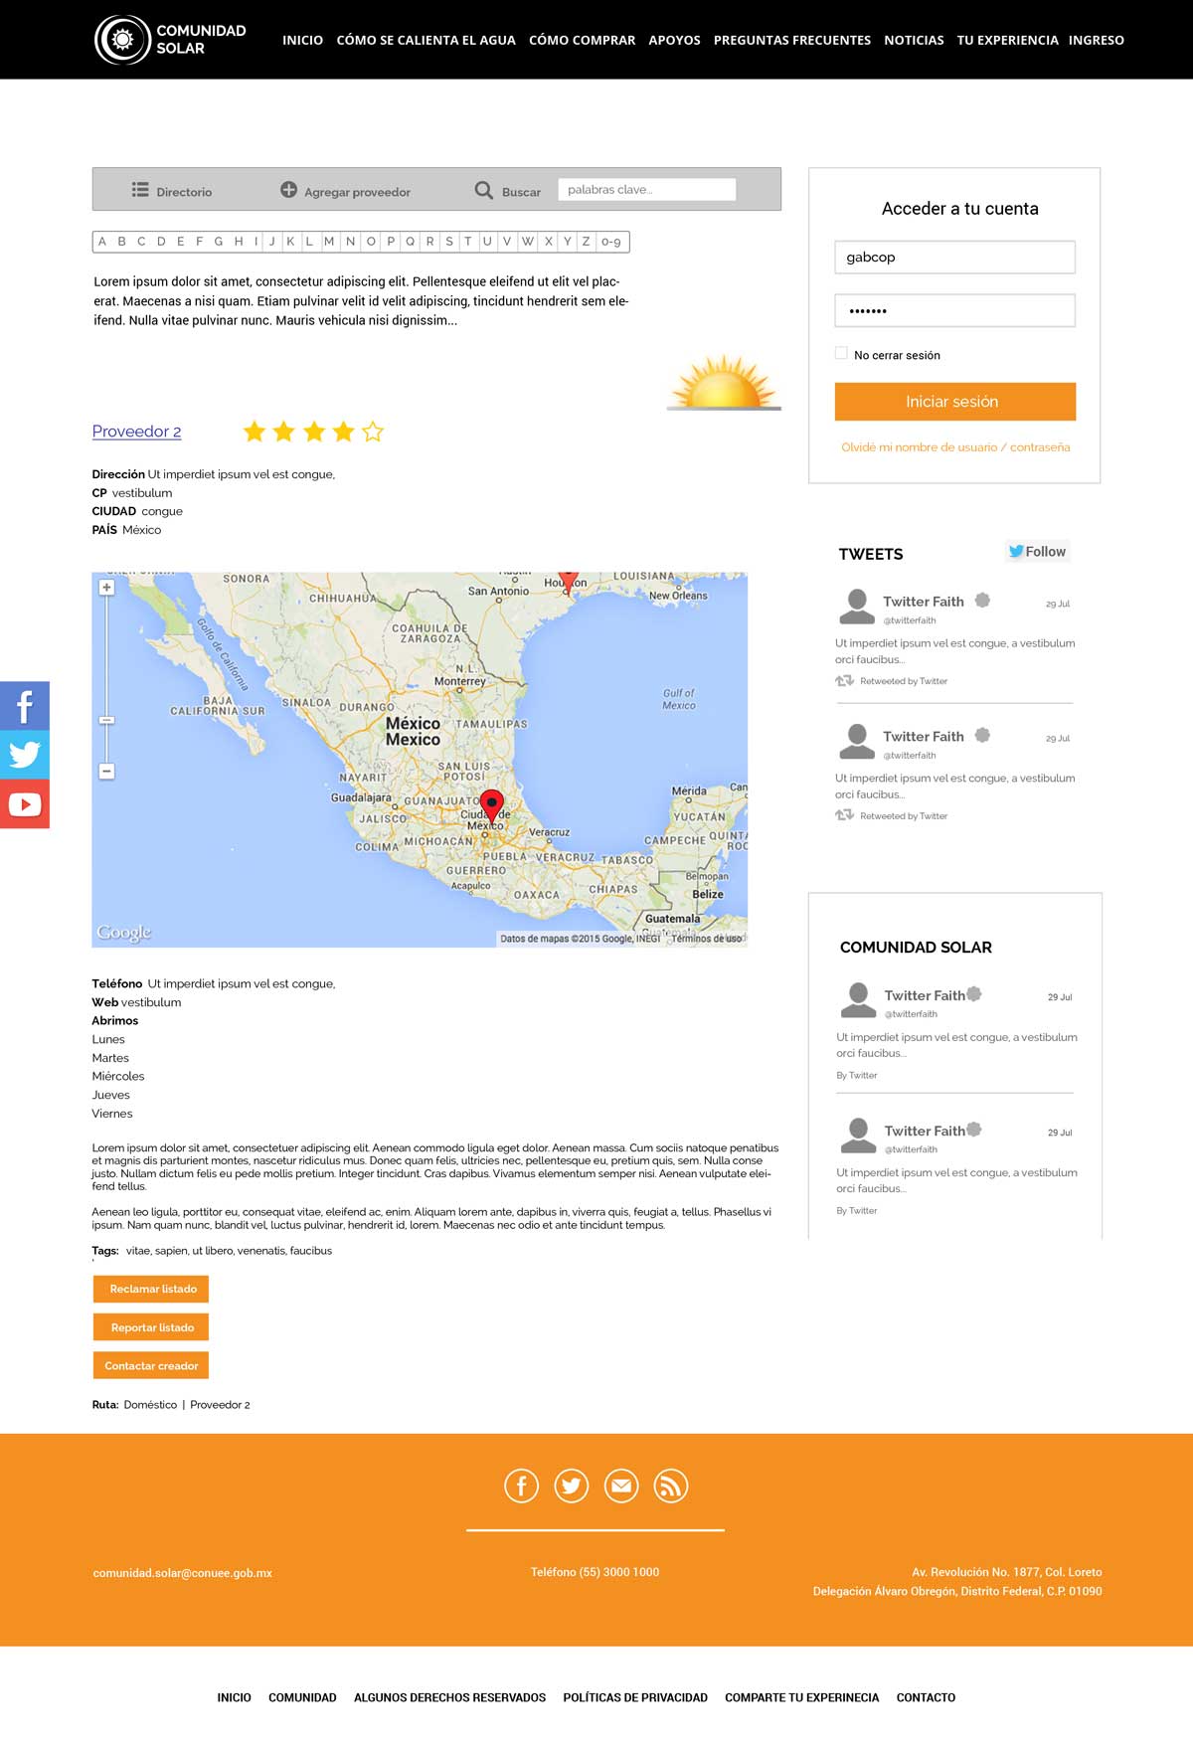Focus the palabras clave search field
The image size is (1193, 1750).
click(647, 190)
